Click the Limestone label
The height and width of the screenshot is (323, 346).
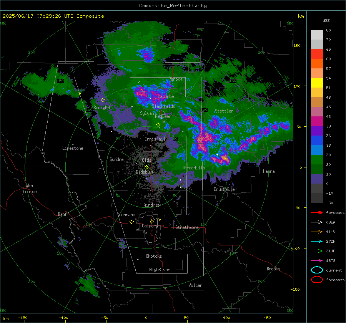point(73,148)
